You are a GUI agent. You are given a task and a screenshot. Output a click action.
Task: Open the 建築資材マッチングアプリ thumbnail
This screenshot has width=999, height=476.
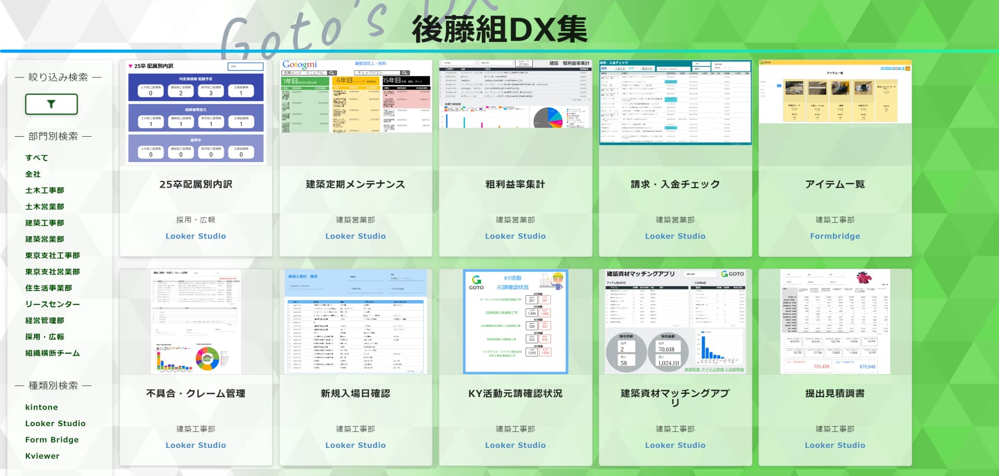(675, 321)
